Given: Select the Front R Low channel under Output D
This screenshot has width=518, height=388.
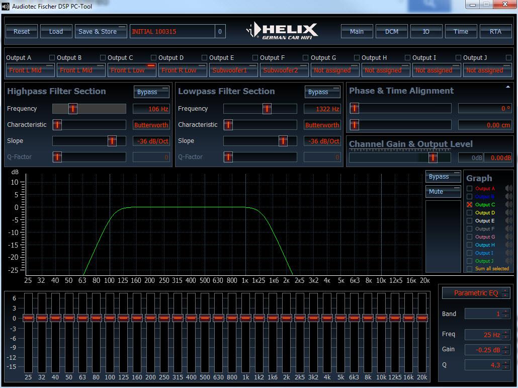Looking at the screenshot, I should click(183, 70).
